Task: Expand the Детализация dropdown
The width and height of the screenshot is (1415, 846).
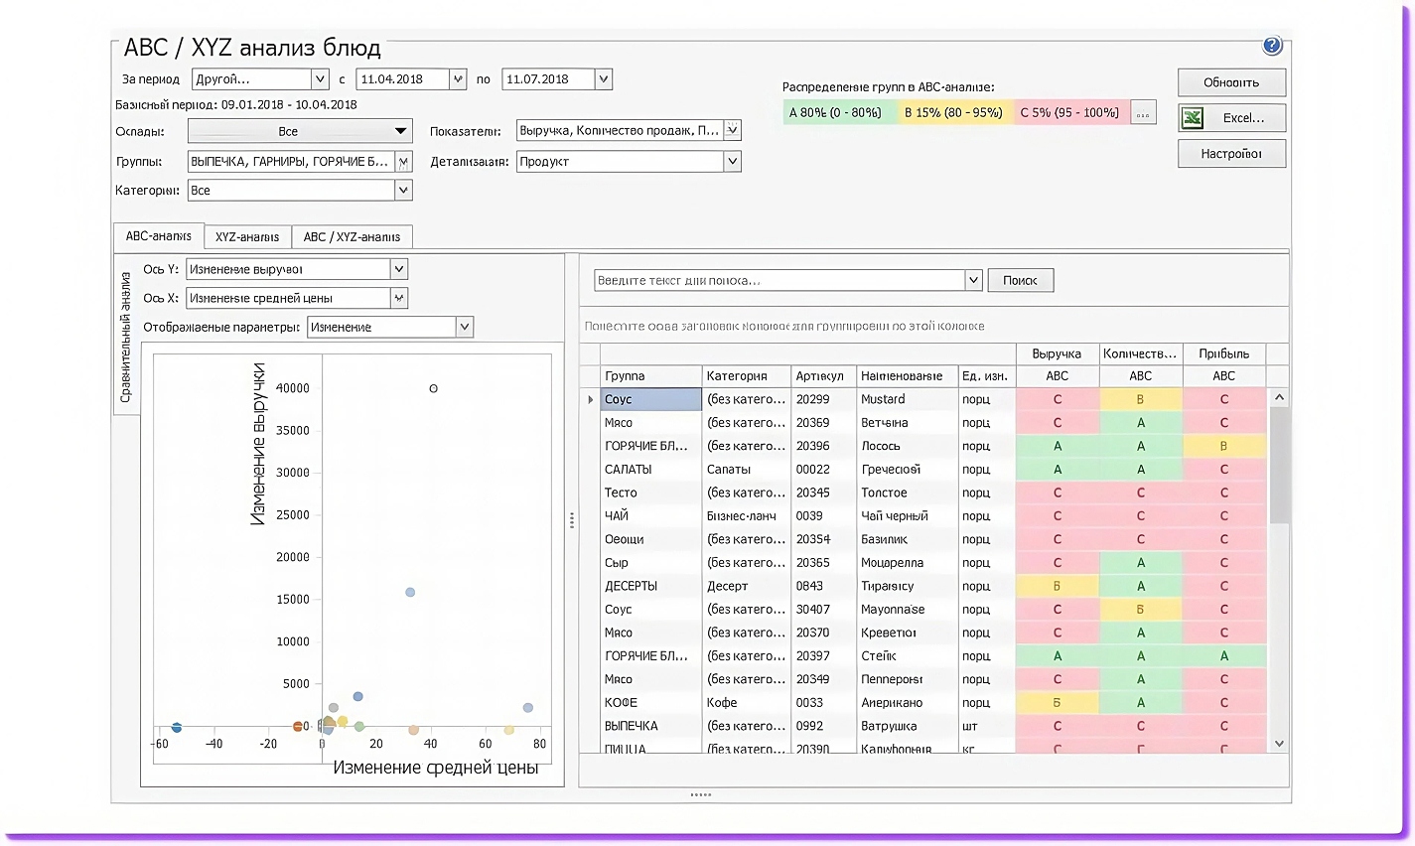Action: click(732, 161)
